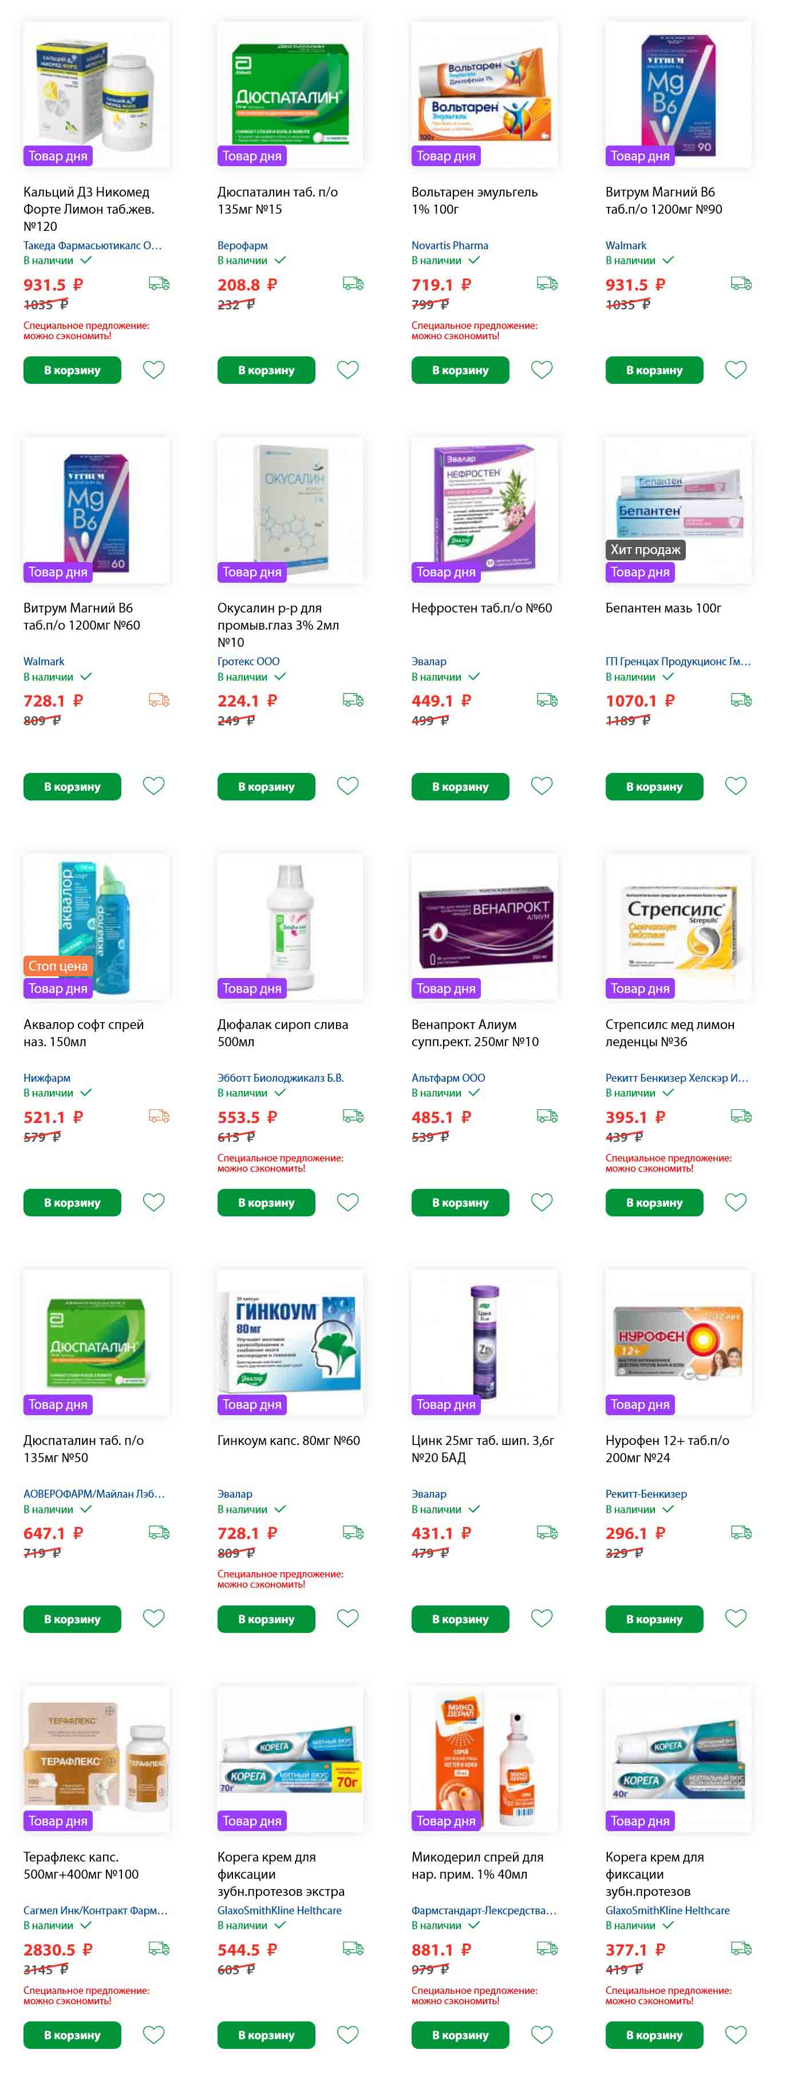Click Венапрокт Алиум product image
This screenshot has width=786, height=2089.
pyautogui.click(x=484, y=926)
